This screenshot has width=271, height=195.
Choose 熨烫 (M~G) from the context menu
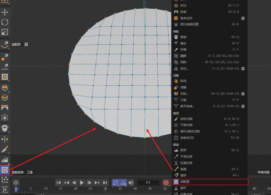(210, 150)
